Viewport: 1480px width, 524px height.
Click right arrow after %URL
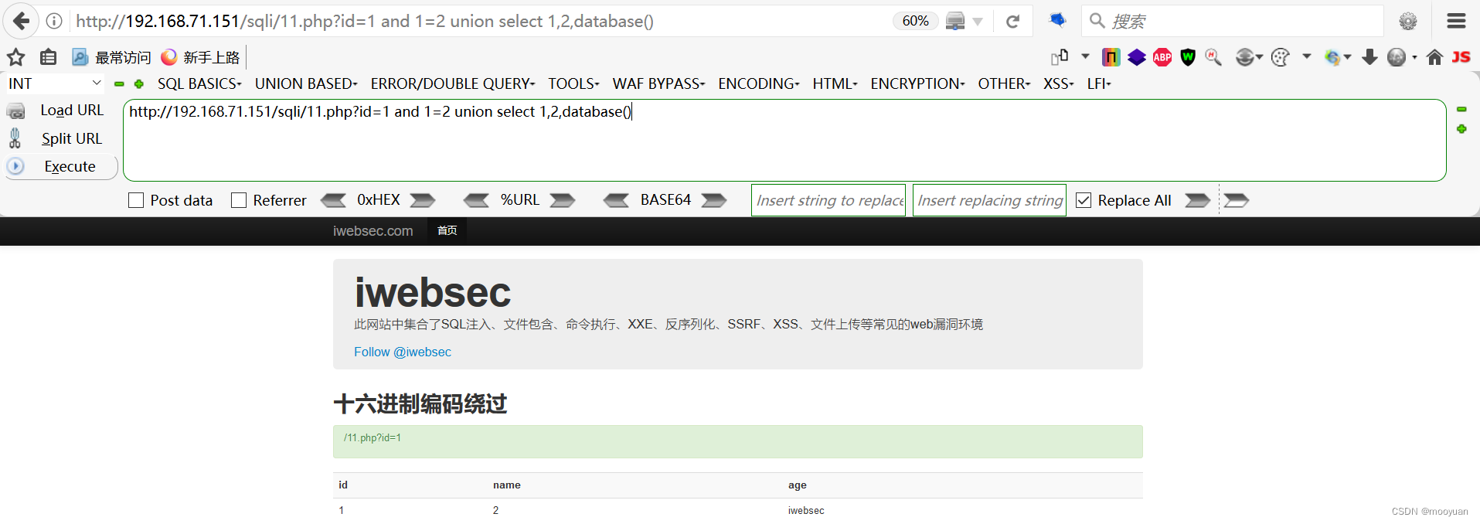563,200
